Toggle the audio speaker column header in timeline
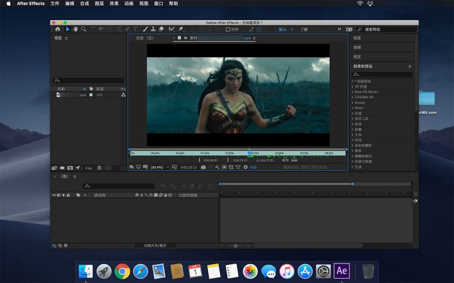This screenshot has width=454, height=283. [x=59, y=195]
